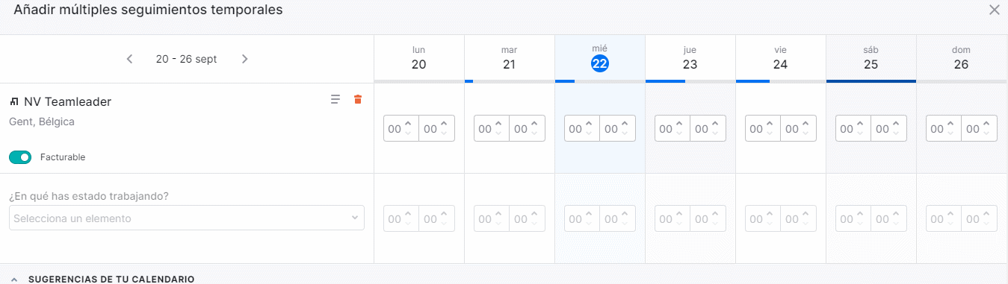
Task: Click Wednesday hours field for NV Teamleader
Action: point(582,128)
